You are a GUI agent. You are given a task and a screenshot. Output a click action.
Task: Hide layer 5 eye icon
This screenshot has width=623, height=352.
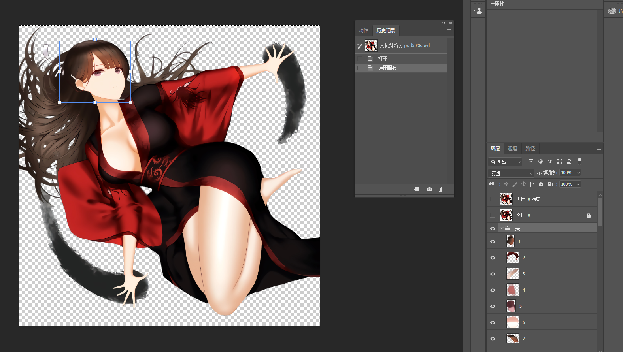pos(493,306)
